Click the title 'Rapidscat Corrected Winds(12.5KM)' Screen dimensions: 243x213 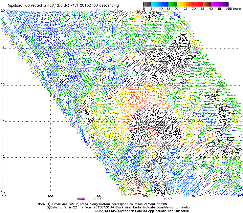pyautogui.click(x=38, y=6)
